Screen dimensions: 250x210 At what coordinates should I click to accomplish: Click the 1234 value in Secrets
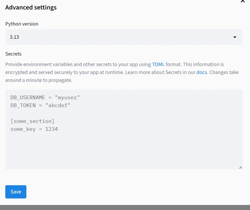51,129
